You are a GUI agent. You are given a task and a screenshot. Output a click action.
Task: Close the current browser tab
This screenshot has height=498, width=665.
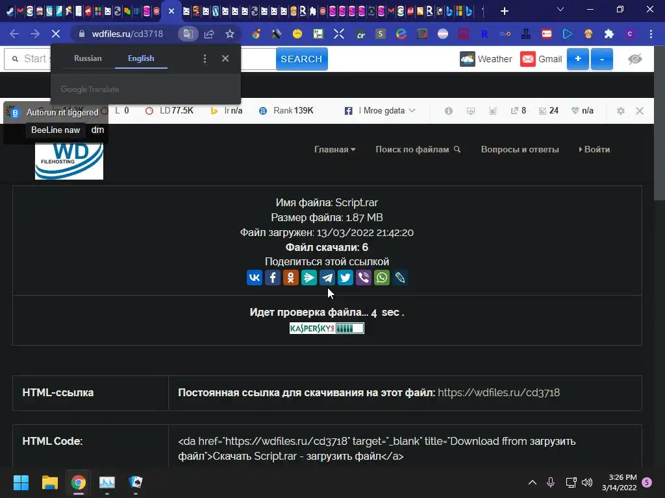[x=171, y=11]
